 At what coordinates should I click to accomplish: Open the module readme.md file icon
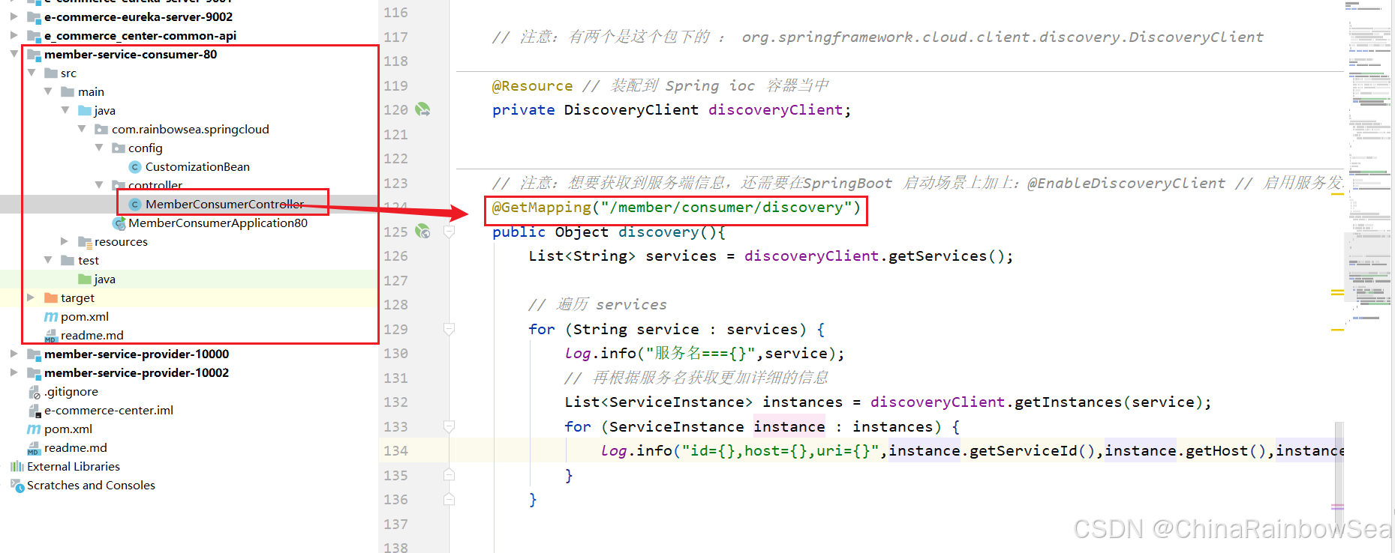coord(51,336)
